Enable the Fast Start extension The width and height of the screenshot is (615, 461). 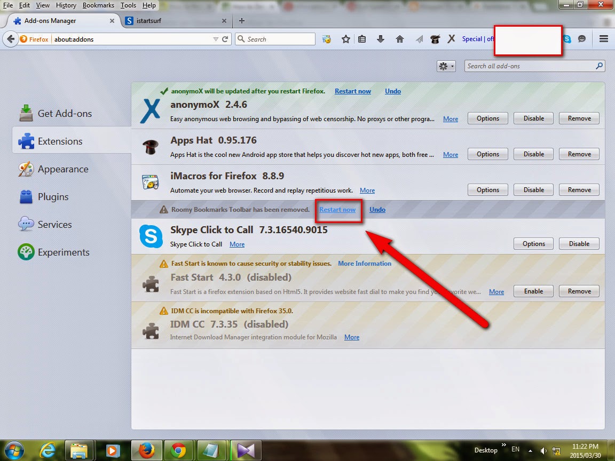point(533,291)
